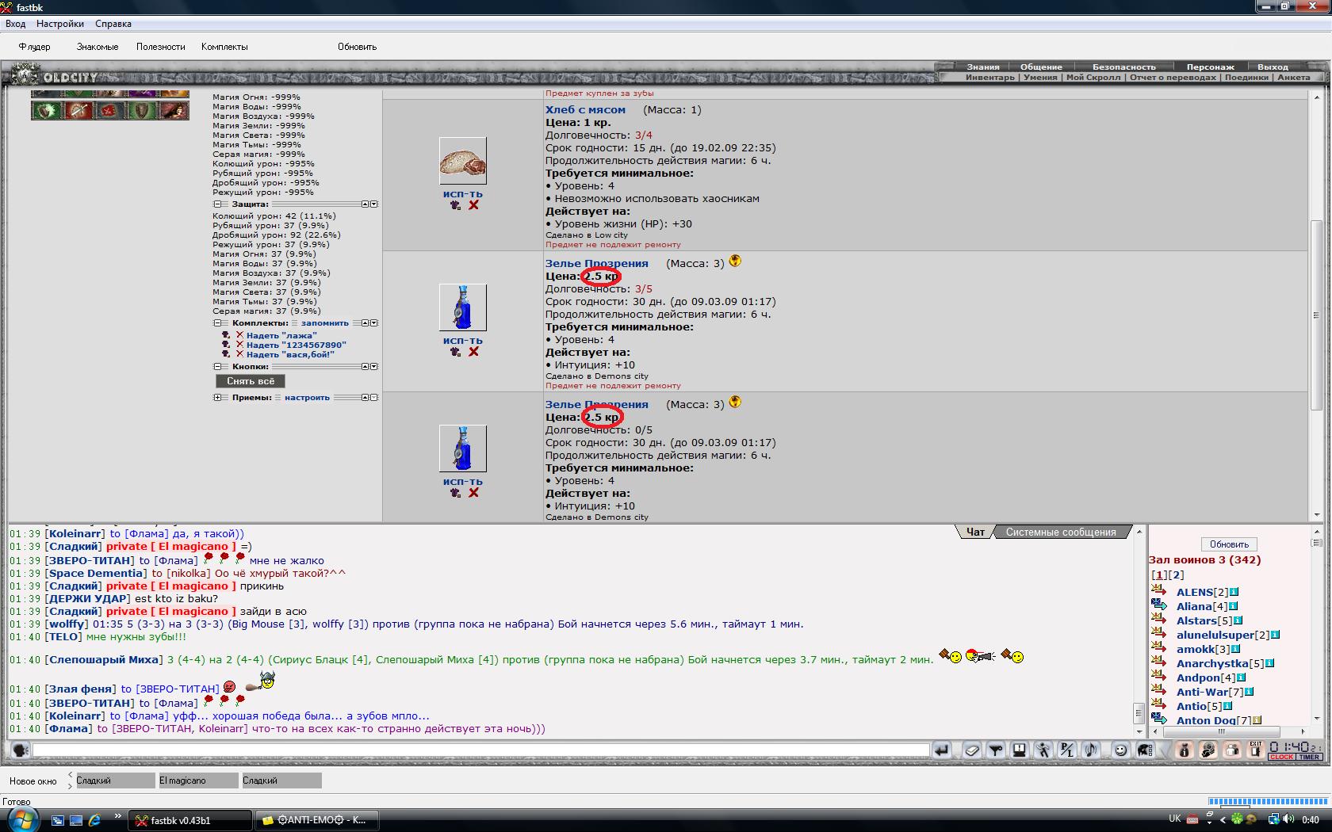Click the send-message arrow icon beside chat input
The width and height of the screenshot is (1332, 832).
point(941,750)
